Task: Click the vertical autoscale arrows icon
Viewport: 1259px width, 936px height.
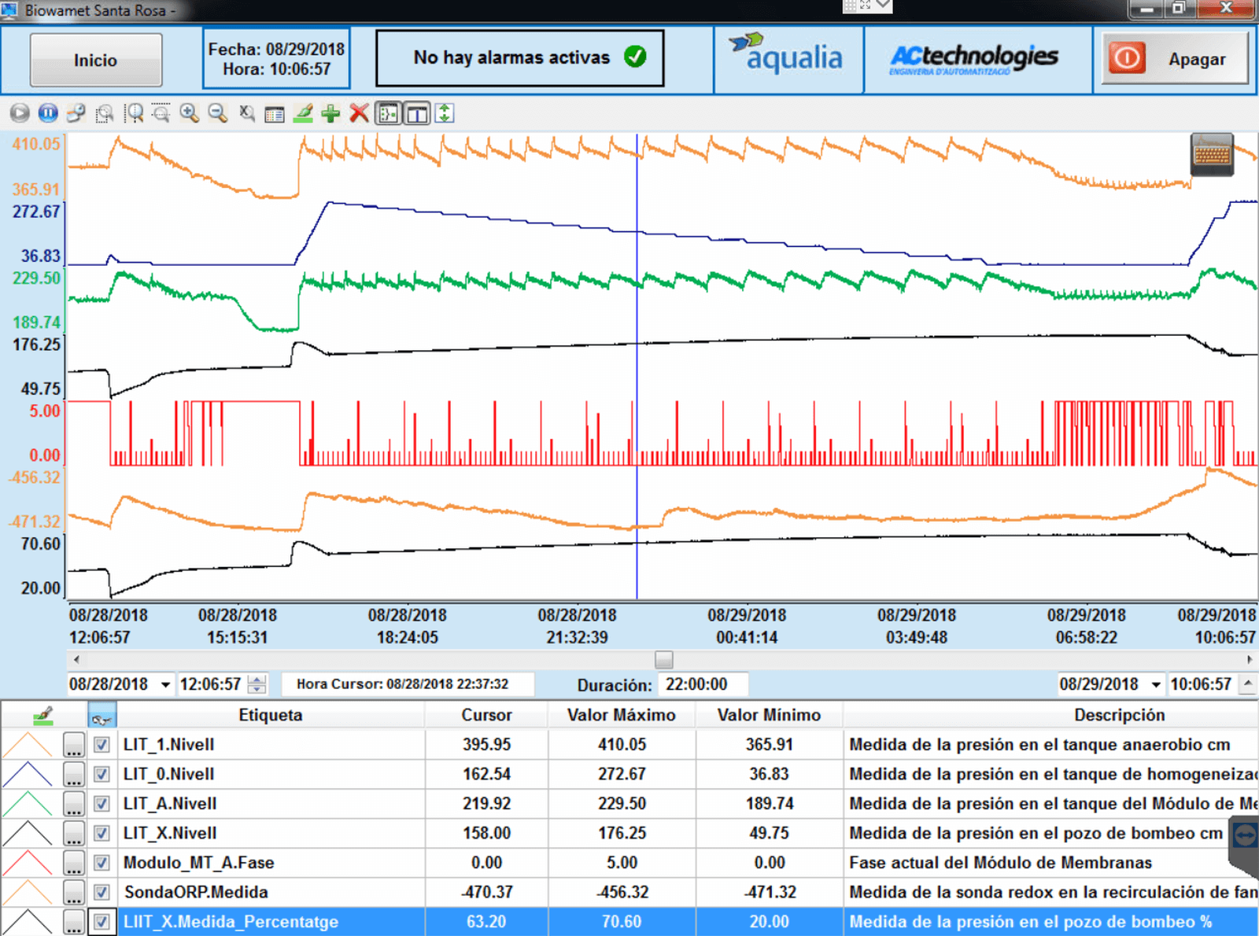Action: 445,113
